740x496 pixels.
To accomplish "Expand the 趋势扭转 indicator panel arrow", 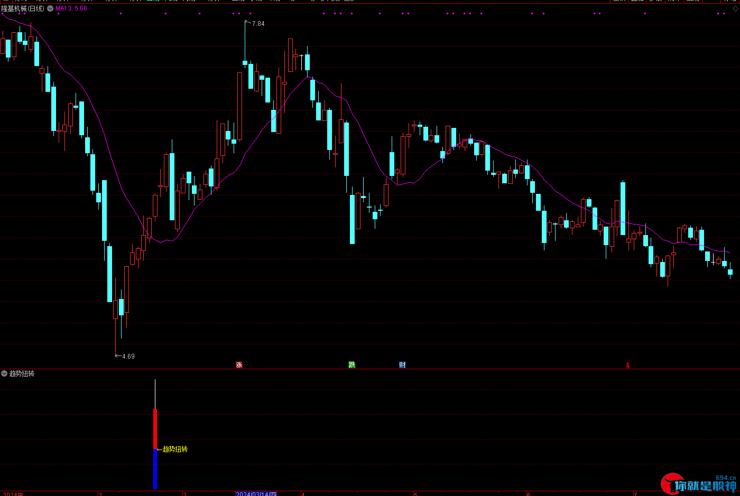I will (4, 373).
